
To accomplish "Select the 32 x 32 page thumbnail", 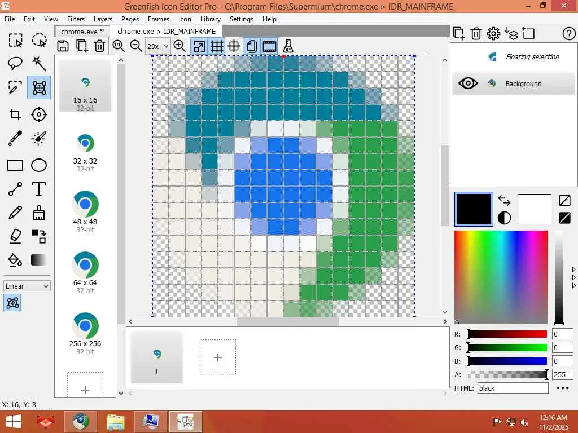I will [x=85, y=152].
